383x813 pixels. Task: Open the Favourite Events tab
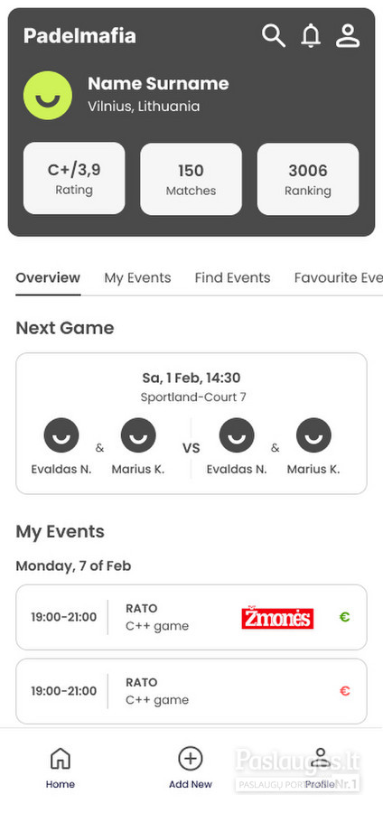tap(339, 278)
